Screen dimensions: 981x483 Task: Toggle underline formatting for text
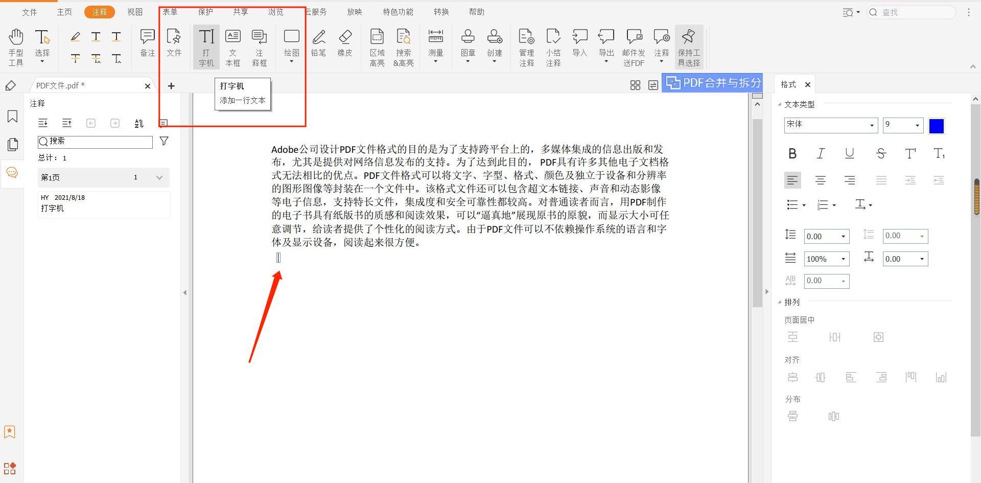(x=849, y=153)
